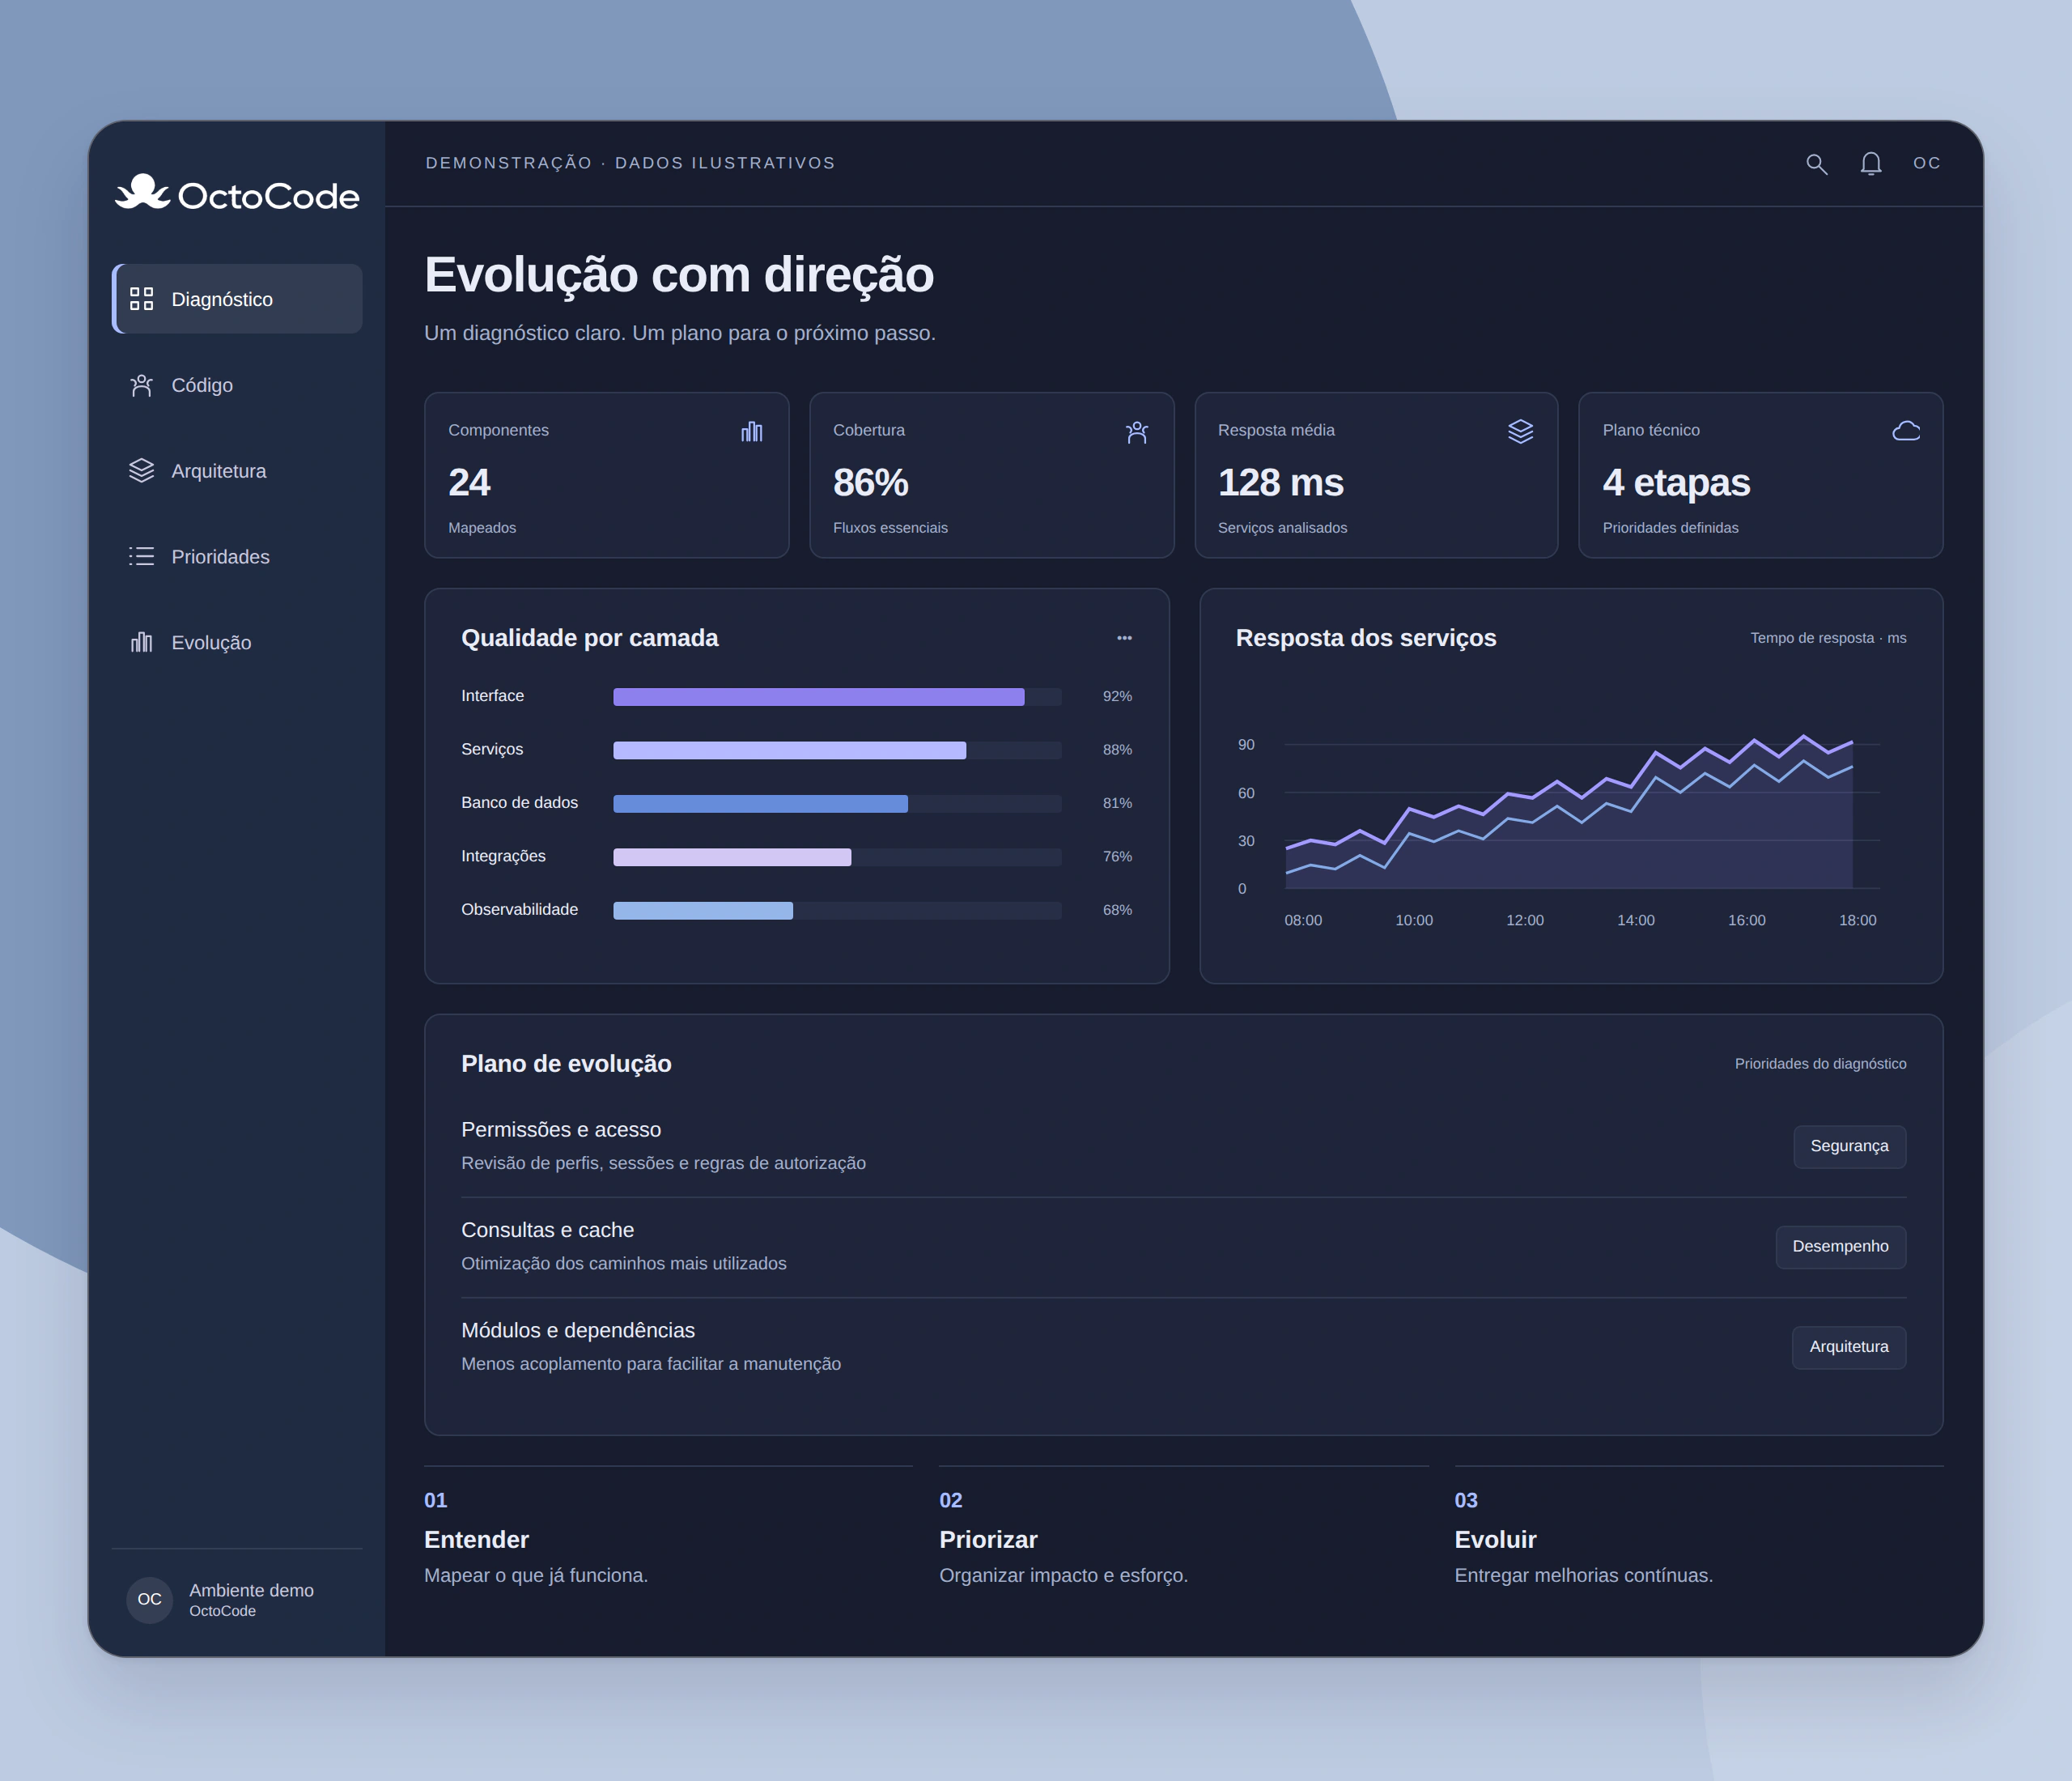2072x1781 pixels.
Task: Click the Interface quality bar
Action: point(837,697)
